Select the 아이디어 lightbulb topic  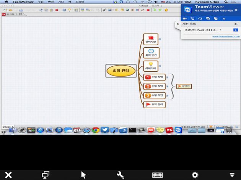tap(151, 66)
